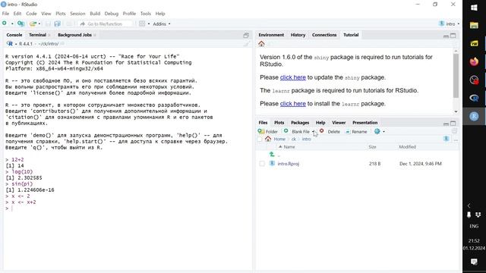This screenshot has height=273, width=486.
Task: Open the Session menu
Action: tap(77, 14)
